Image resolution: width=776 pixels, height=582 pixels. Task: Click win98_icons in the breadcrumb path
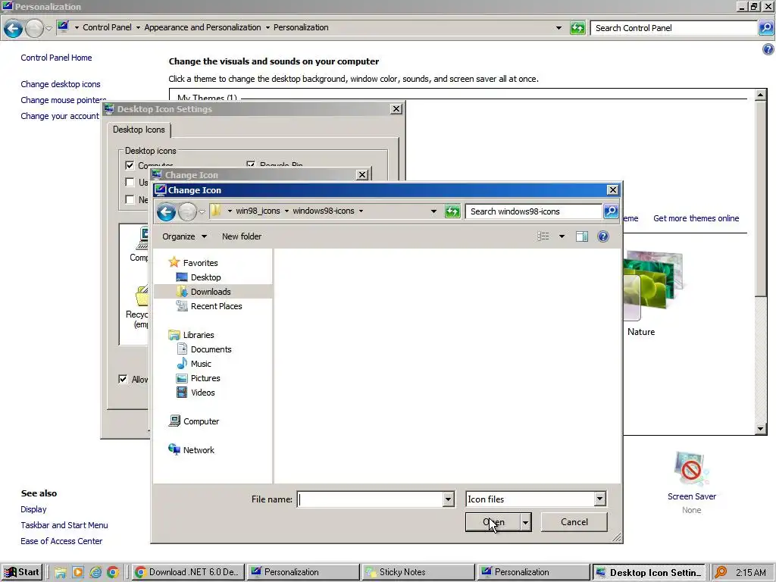point(258,211)
